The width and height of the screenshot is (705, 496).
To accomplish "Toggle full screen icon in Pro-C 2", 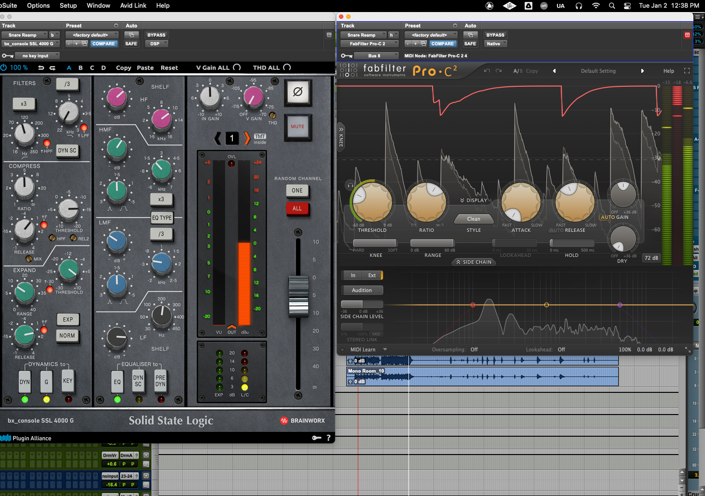I will (x=687, y=71).
